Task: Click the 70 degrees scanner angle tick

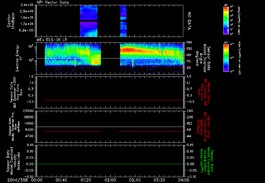Action: 188,62
